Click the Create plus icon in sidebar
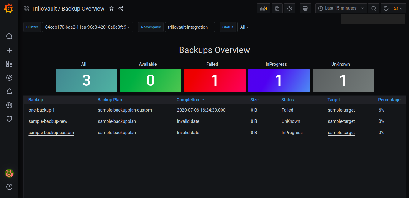Screen dimensions: 409x198 point(9,50)
